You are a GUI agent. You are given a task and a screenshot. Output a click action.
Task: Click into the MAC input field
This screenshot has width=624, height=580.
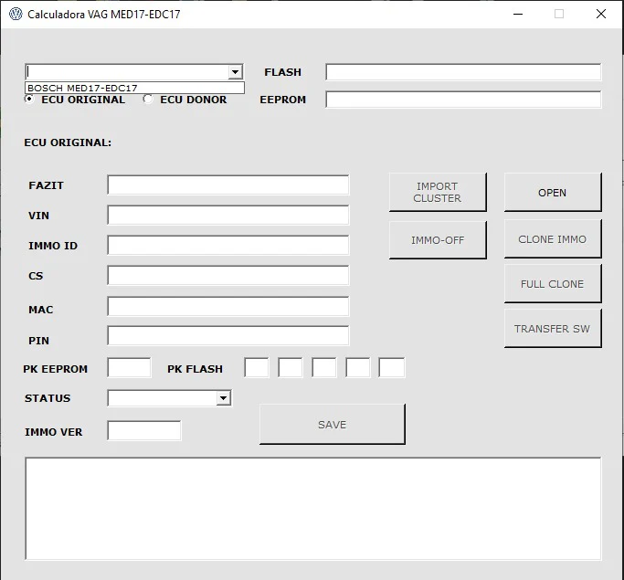228,306
